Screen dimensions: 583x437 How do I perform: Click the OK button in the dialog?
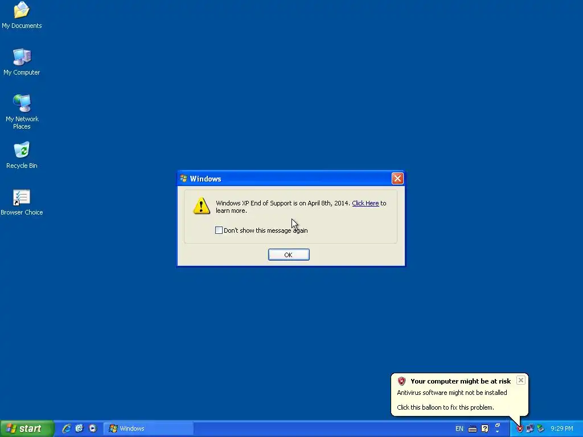pos(289,254)
